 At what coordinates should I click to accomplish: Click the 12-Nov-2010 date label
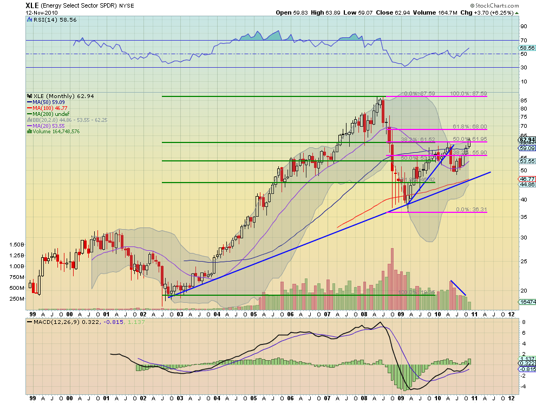[41, 12]
